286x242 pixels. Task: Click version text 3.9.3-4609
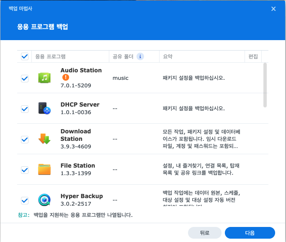coord(76,146)
